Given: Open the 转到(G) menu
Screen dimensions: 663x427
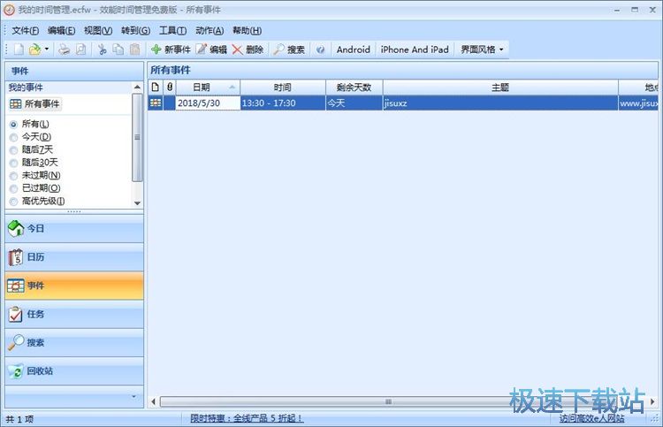Looking at the screenshot, I should (135, 30).
